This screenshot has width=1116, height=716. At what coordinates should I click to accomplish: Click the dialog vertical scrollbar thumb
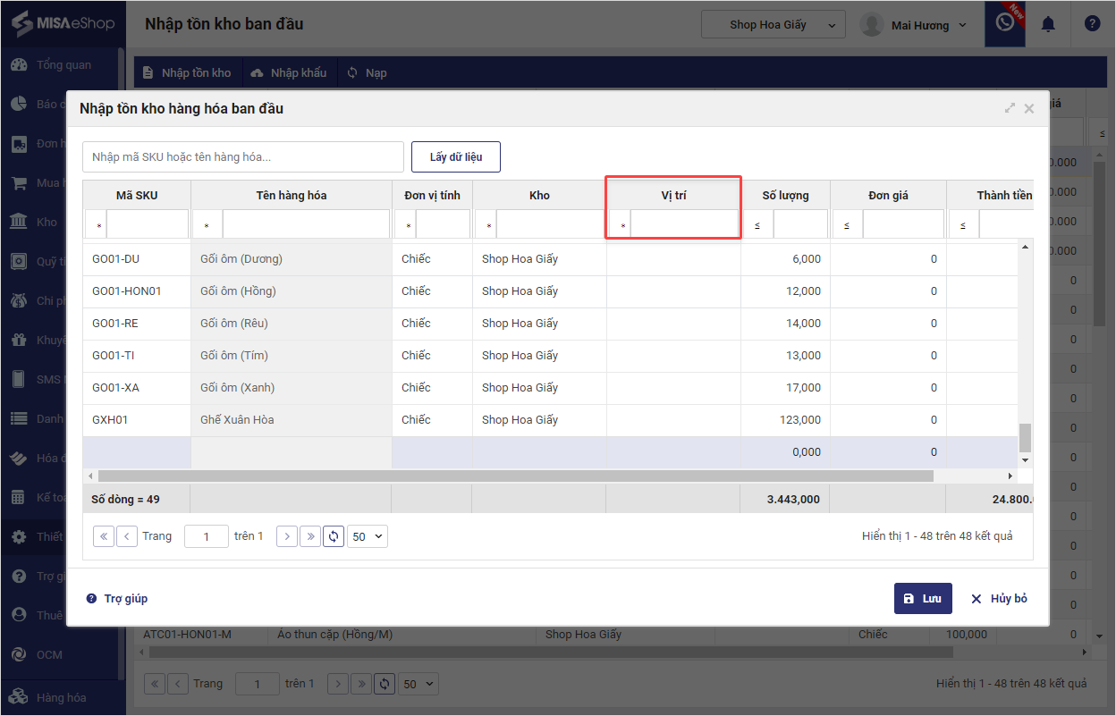[1025, 437]
